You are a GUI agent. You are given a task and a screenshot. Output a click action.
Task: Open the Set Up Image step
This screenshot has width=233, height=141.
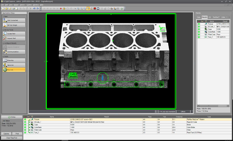pyautogui.click(x=13, y=25)
